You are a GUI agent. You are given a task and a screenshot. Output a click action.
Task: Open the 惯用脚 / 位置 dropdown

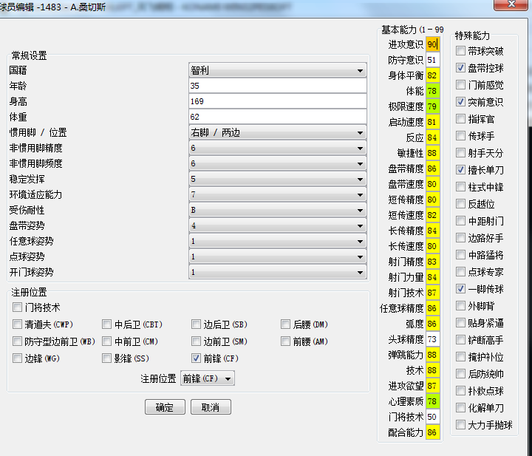pyautogui.click(x=278, y=132)
